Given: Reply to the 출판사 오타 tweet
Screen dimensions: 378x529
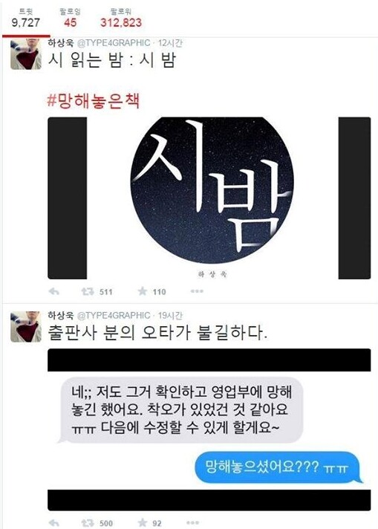Looking at the screenshot, I should tap(54, 523).
